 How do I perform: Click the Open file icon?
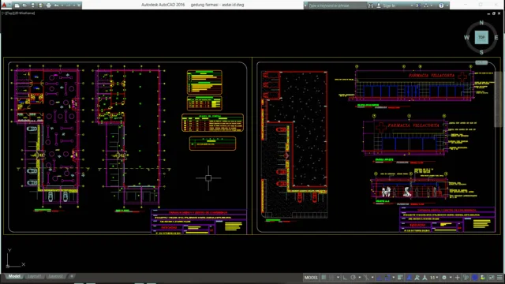click(x=24, y=6)
